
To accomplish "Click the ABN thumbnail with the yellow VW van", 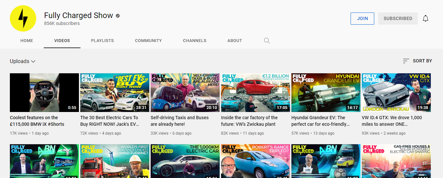I will point(326,161).
